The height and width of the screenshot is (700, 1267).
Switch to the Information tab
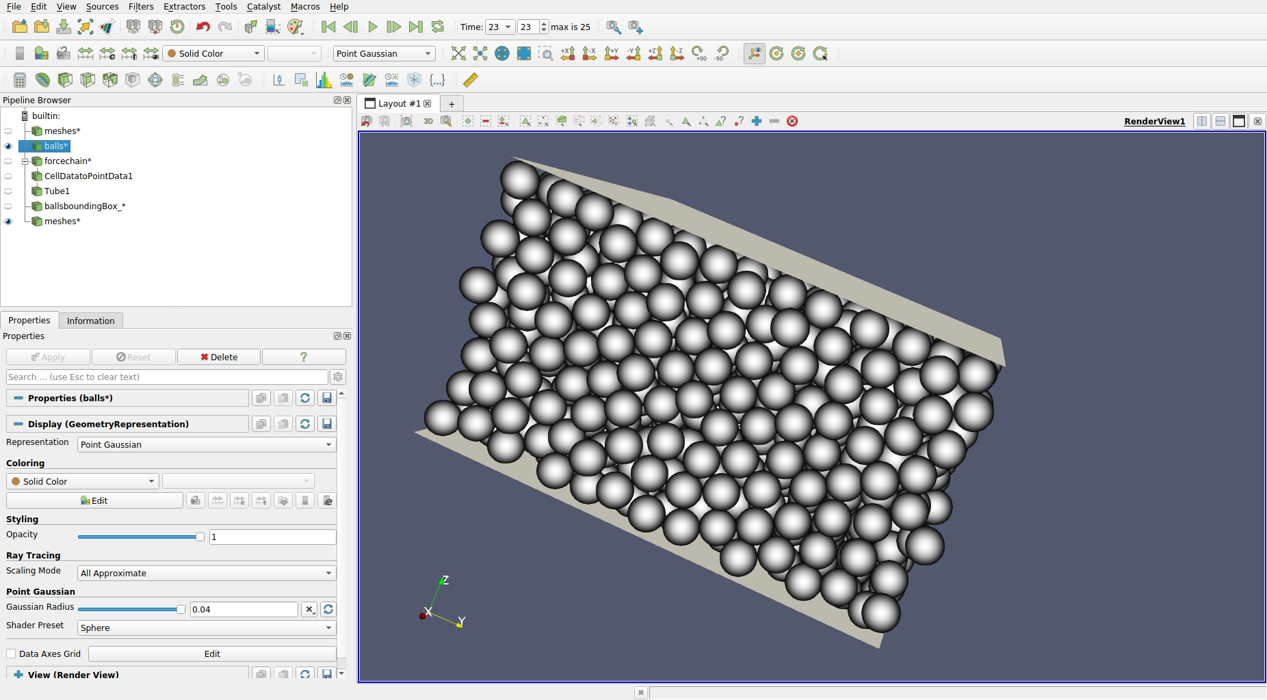(90, 321)
